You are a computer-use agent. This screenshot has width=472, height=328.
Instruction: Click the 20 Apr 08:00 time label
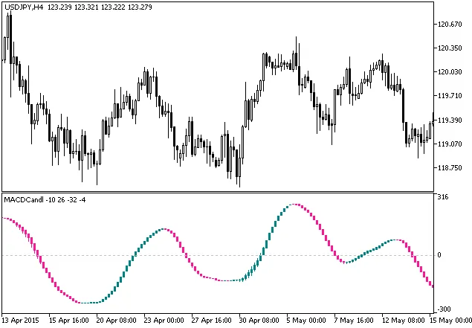pyautogui.click(x=116, y=321)
